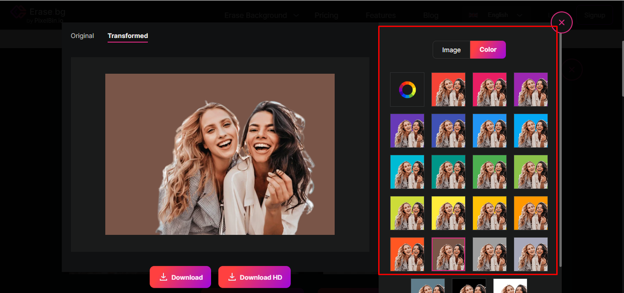The image size is (624, 293).
Task: Choose the blue background swatch
Action: [490, 131]
